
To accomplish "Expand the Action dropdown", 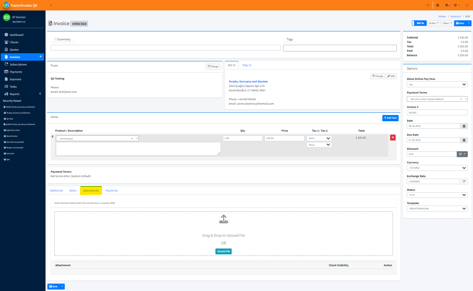I will [434, 23].
